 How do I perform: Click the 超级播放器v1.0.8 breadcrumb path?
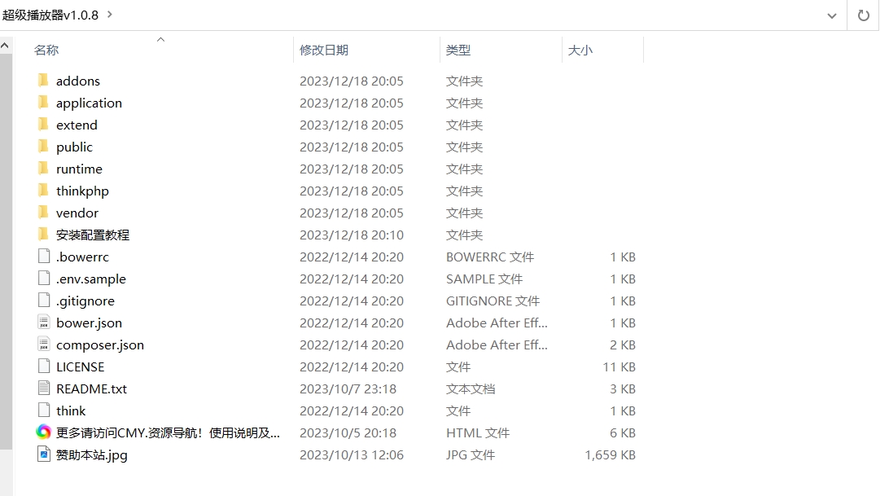click(50, 15)
